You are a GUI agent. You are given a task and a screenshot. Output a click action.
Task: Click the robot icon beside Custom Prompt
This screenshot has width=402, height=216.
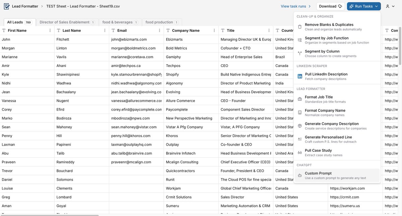300,175
